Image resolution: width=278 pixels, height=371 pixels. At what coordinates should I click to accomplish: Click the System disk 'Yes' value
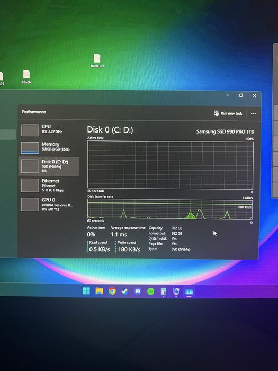[x=174, y=238]
